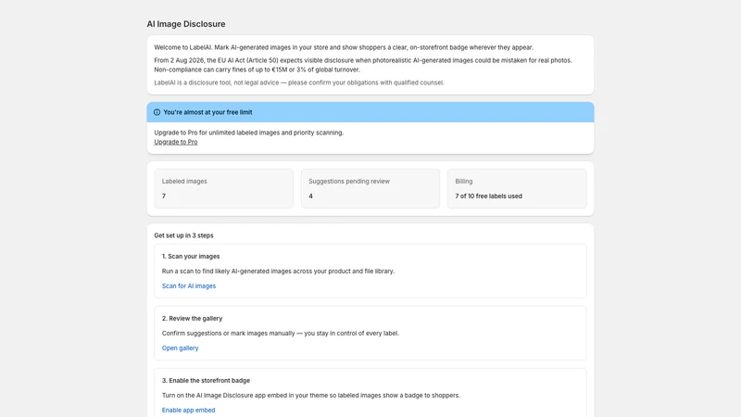Click the 'LabelAI is a disclosure tool' disclaimer

coord(298,82)
